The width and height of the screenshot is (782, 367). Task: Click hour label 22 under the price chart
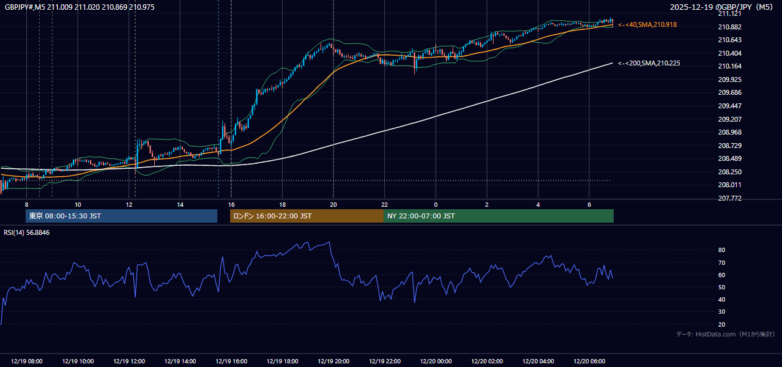[385, 204]
